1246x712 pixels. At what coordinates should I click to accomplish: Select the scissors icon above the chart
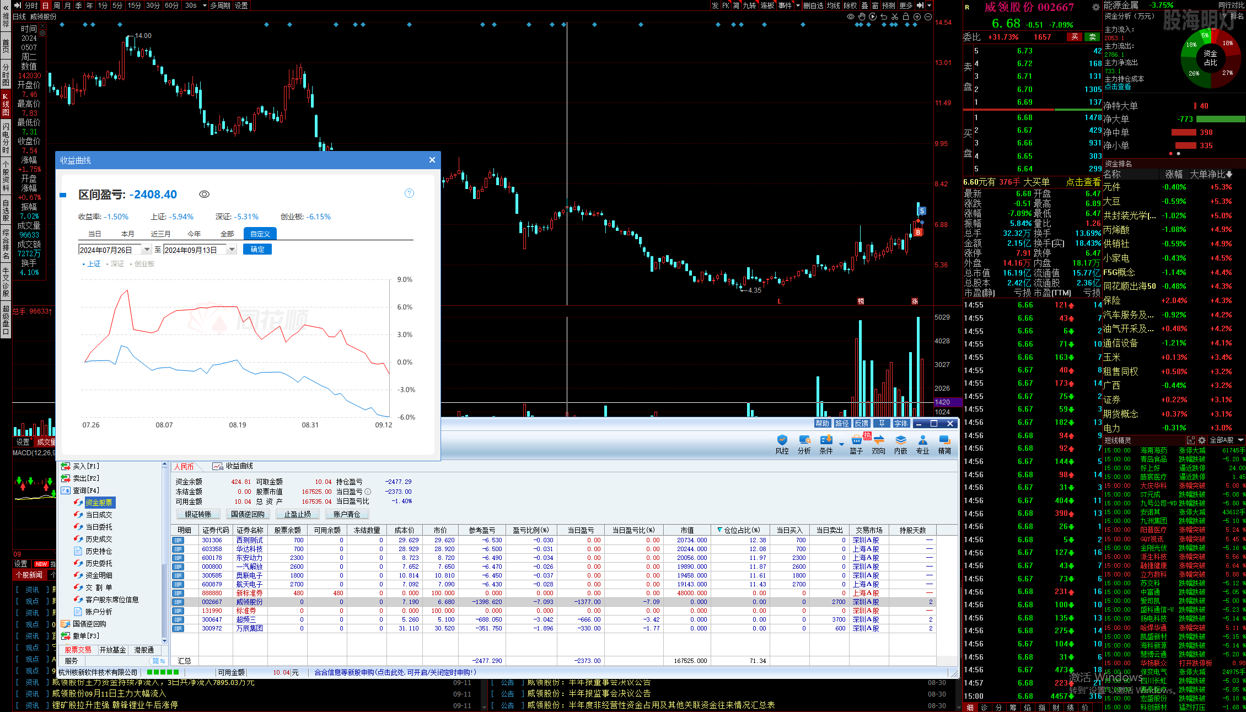click(x=895, y=17)
